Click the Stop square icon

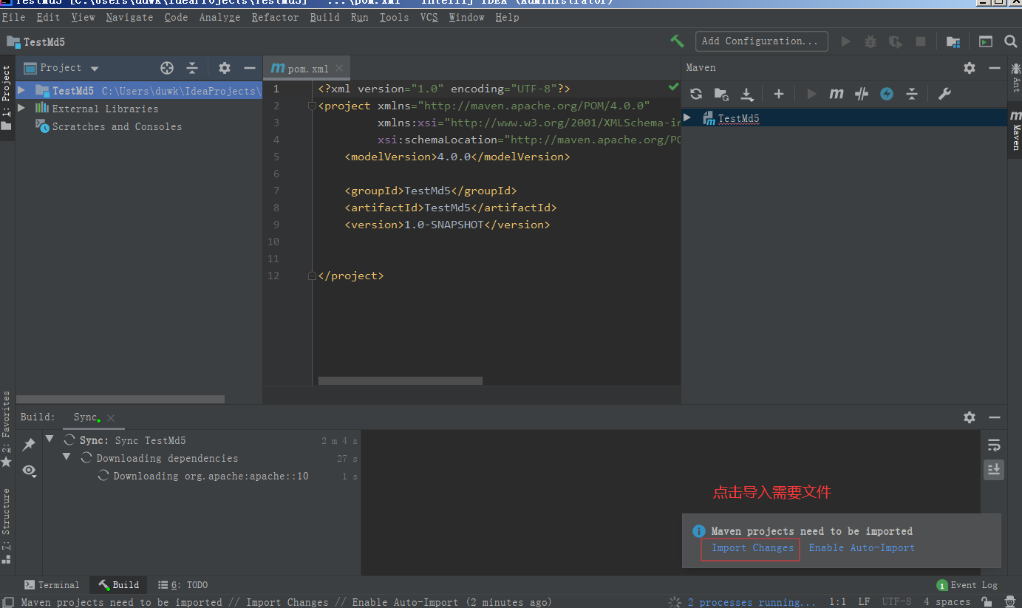(x=921, y=42)
